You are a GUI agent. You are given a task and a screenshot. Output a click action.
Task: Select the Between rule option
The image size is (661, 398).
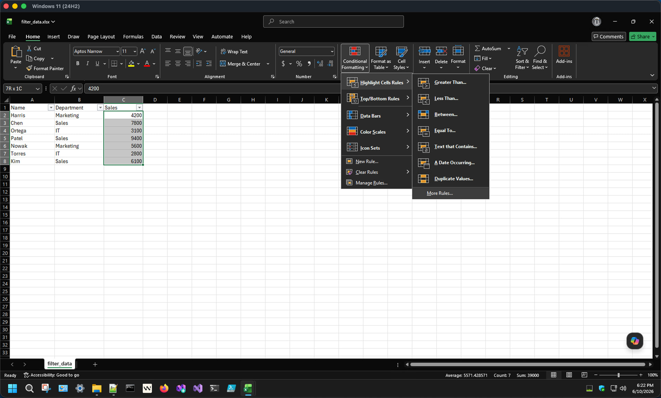point(450,114)
